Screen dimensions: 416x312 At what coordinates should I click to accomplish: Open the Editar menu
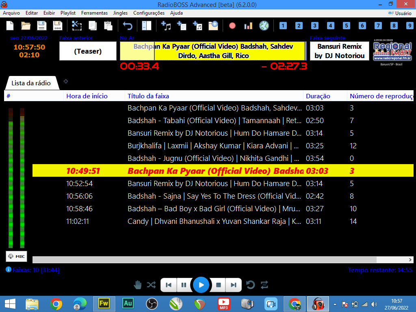[32, 13]
